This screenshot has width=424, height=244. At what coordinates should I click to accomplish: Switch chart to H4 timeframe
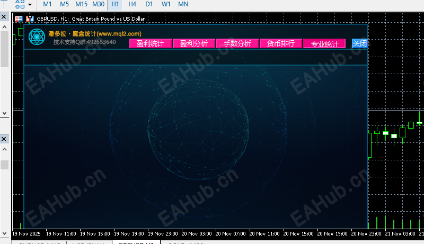pyautogui.click(x=132, y=4)
